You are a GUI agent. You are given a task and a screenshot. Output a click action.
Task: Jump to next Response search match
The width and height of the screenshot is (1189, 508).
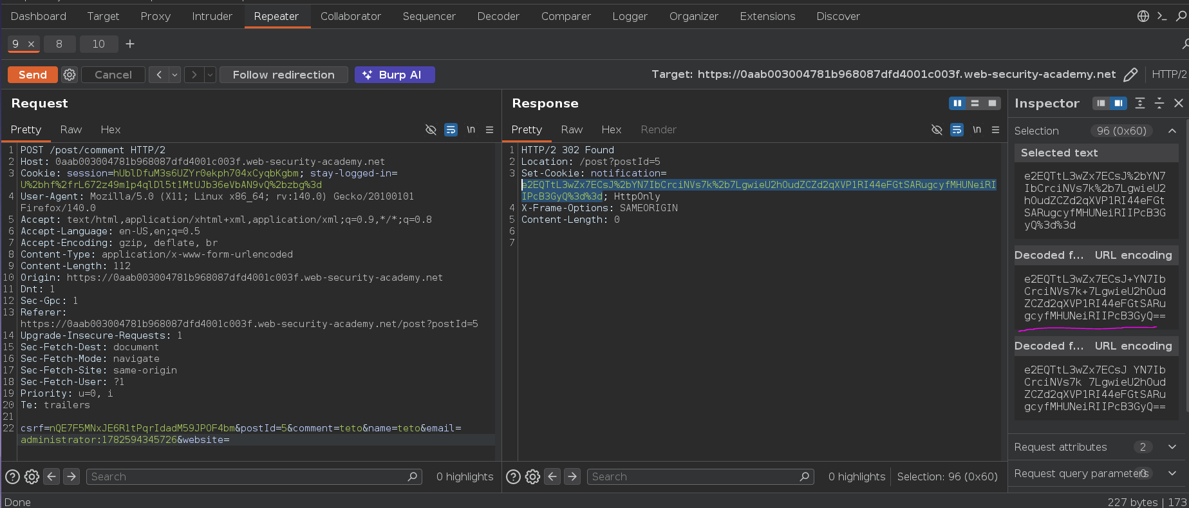point(572,476)
